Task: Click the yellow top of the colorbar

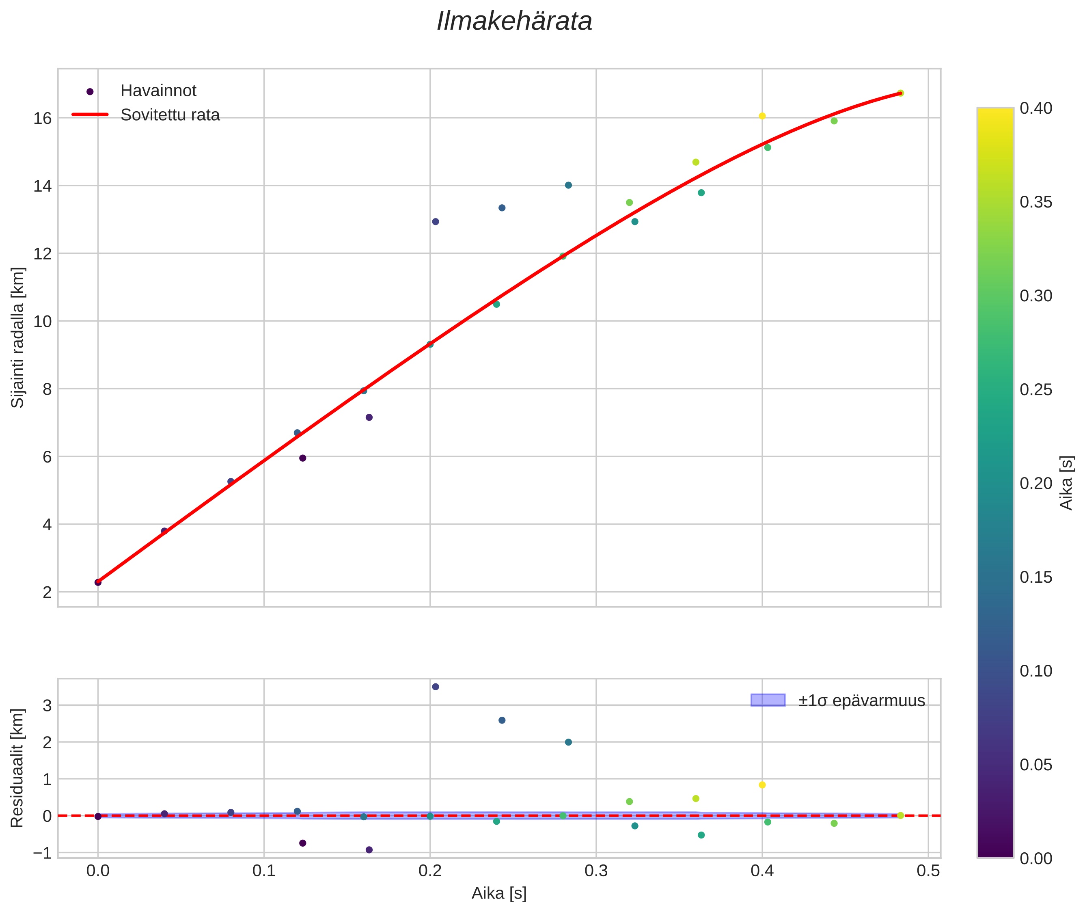Action: (x=995, y=115)
